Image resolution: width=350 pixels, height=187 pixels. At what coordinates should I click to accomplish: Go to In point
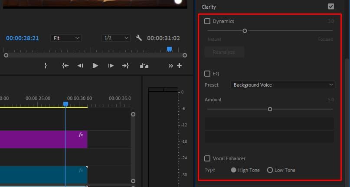pyautogui.click(x=65, y=66)
